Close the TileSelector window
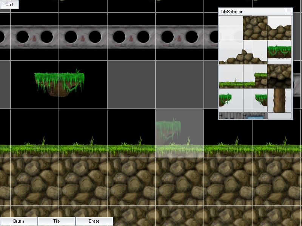The image size is (302, 226). [289, 12]
